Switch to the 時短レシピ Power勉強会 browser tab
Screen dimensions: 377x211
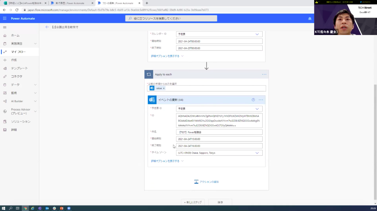coord(25,3)
